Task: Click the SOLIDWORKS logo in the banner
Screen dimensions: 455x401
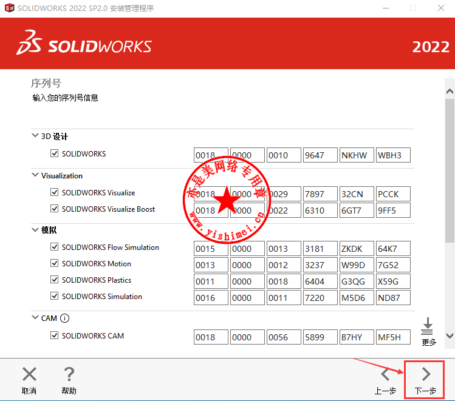Action: (84, 43)
